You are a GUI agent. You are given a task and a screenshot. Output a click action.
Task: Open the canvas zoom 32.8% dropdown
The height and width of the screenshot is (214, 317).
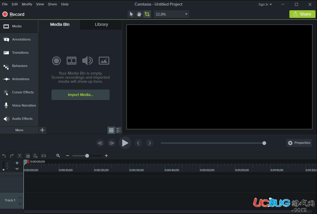pyautogui.click(x=172, y=14)
